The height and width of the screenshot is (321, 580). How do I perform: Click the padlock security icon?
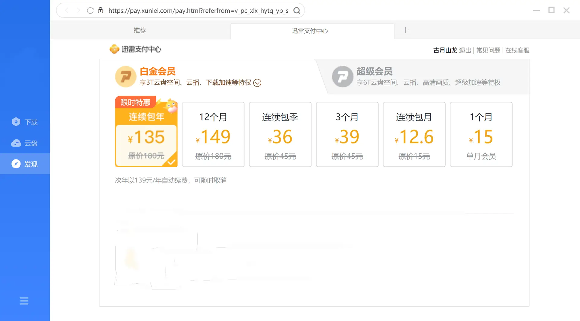(x=101, y=11)
